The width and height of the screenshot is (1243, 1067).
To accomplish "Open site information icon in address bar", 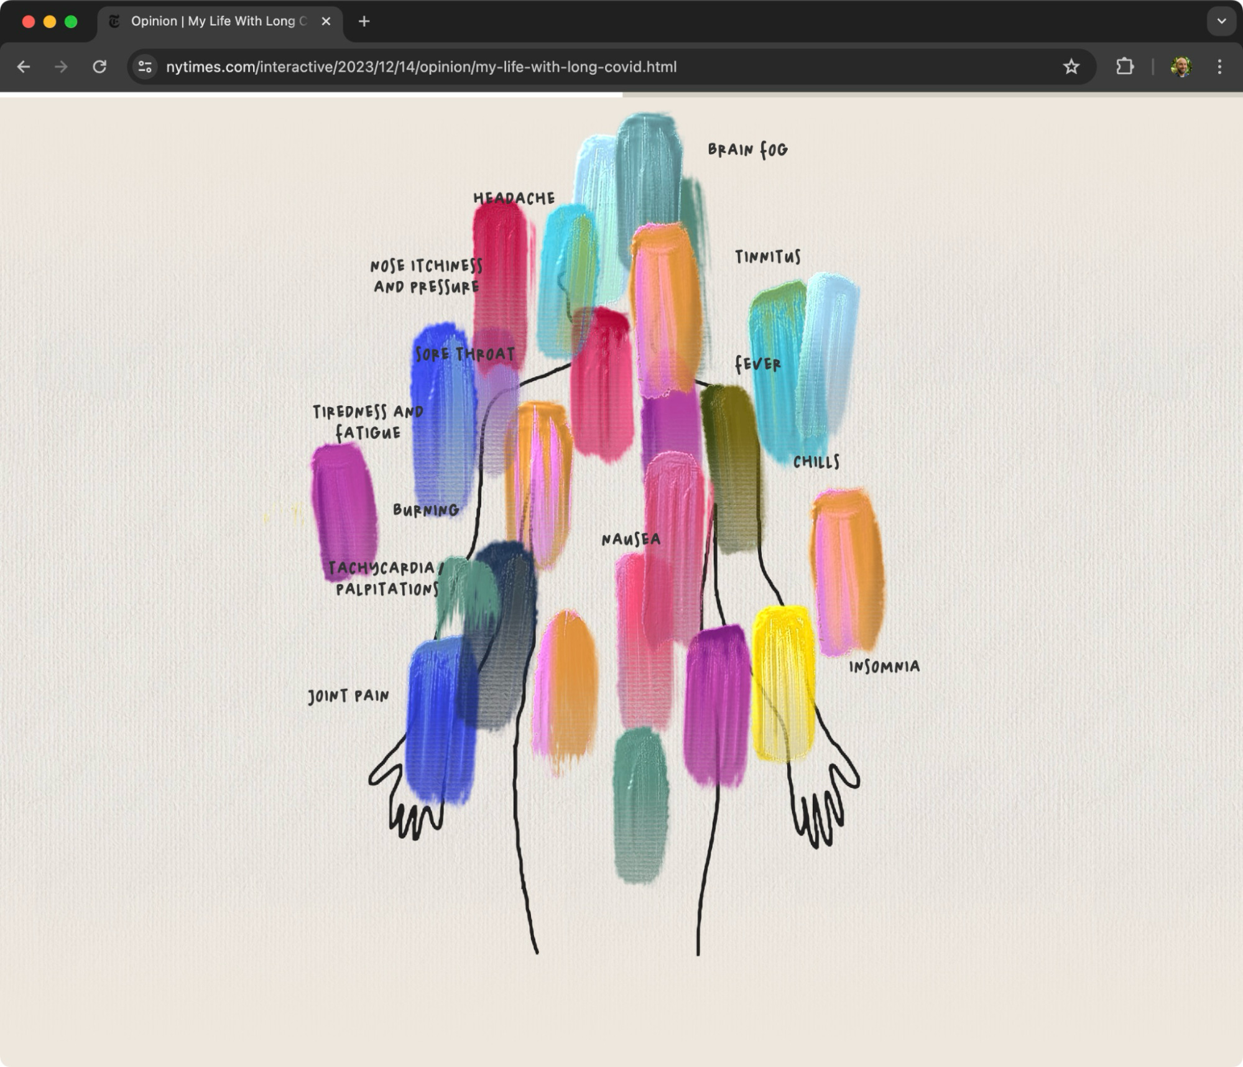I will (x=145, y=67).
